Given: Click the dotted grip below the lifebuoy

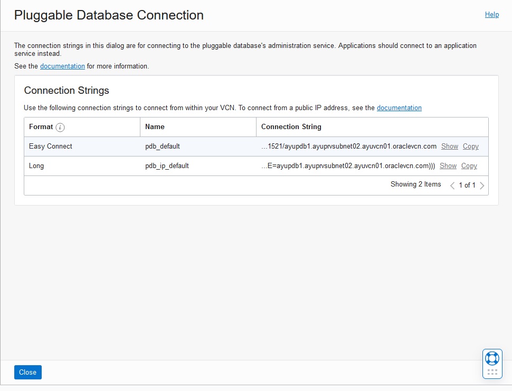Looking at the screenshot, I should point(492,372).
